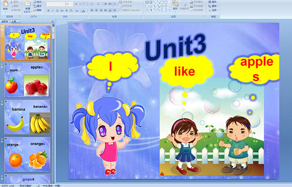This screenshot has width=292, height=187.
Task: Increase the list indent level
Action: click(110, 4)
